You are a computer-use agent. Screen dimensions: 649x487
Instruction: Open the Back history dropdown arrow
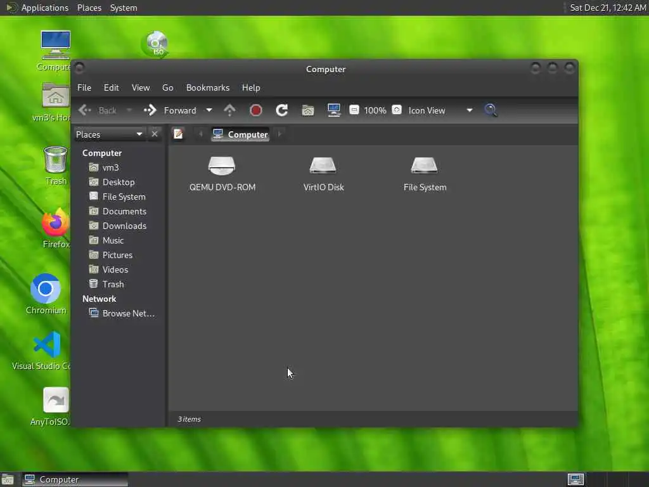(x=129, y=110)
